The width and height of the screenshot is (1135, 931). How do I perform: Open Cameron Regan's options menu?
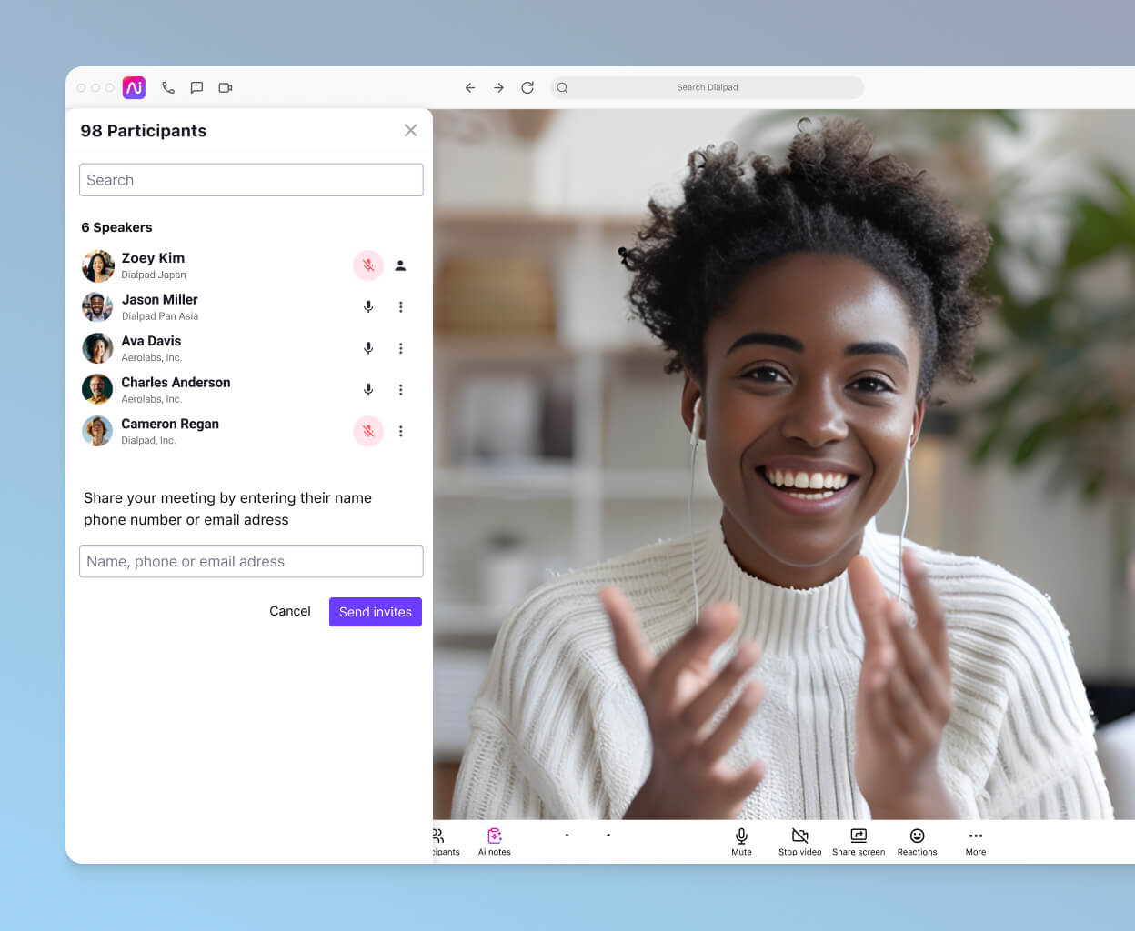400,431
